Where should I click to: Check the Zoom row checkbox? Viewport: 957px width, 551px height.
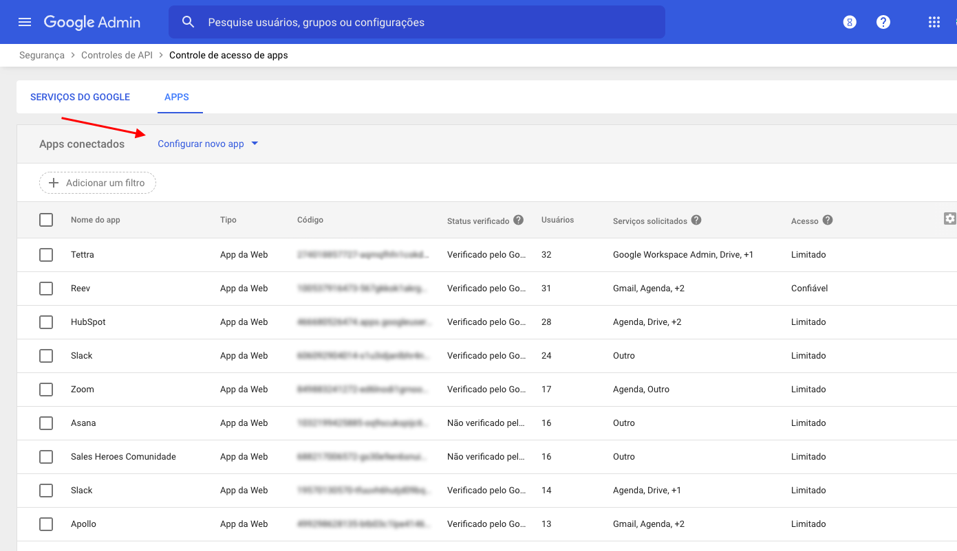click(46, 390)
